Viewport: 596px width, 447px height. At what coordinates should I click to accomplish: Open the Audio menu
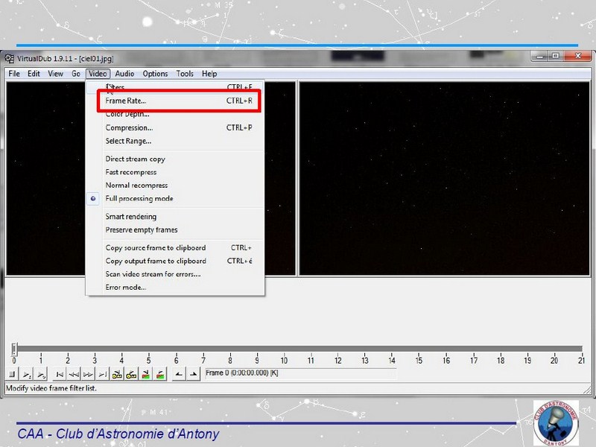click(x=124, y=74)
